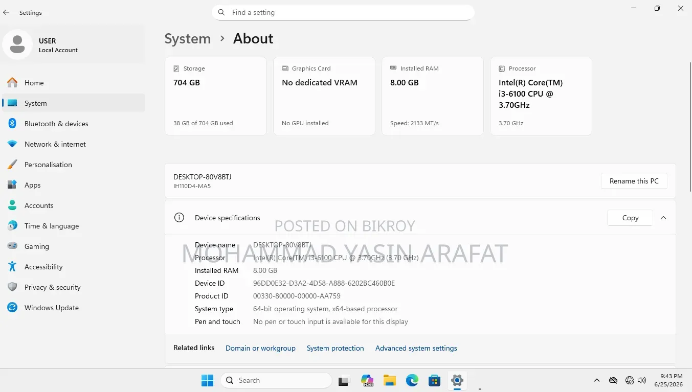The image size is (692, 392).
Task: Go to Personalisation settings
Action: (x=74, y=165)
